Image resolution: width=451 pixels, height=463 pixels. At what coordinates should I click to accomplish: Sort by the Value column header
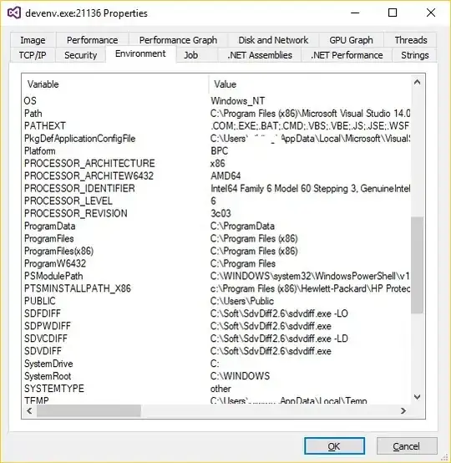coord(310,84)
